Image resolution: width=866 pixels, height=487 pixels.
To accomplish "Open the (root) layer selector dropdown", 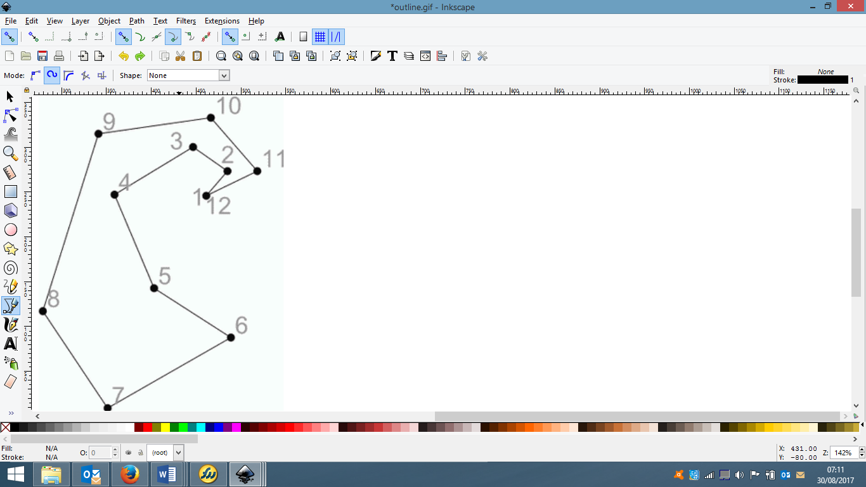I will pyautogui.click(x=165, y=452).
